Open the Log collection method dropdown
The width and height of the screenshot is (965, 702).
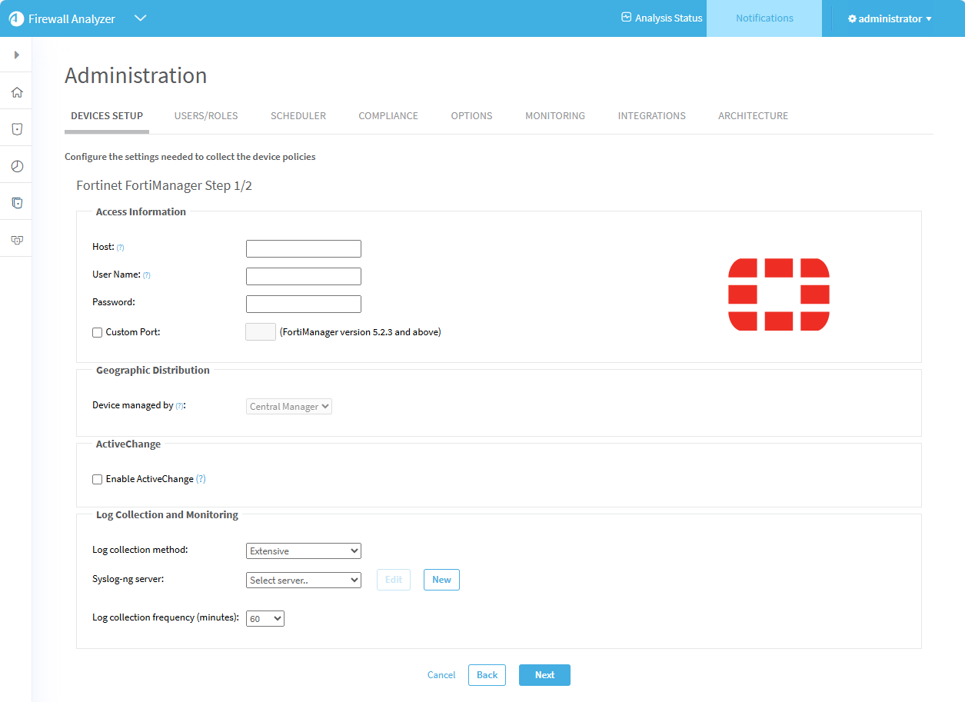[303, 551]
